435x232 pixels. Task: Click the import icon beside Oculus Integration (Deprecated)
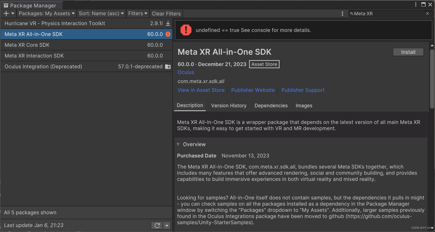point(168,67)
